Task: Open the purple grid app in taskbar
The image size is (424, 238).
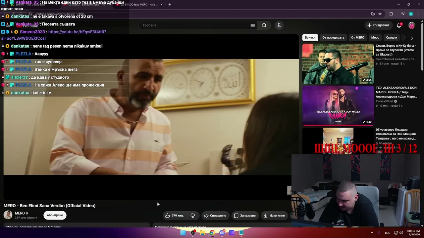Action: point(232,233)
